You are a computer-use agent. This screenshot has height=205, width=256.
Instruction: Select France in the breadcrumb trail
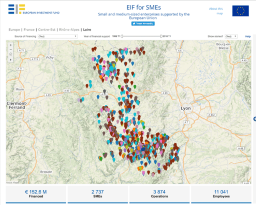point(29,30)
